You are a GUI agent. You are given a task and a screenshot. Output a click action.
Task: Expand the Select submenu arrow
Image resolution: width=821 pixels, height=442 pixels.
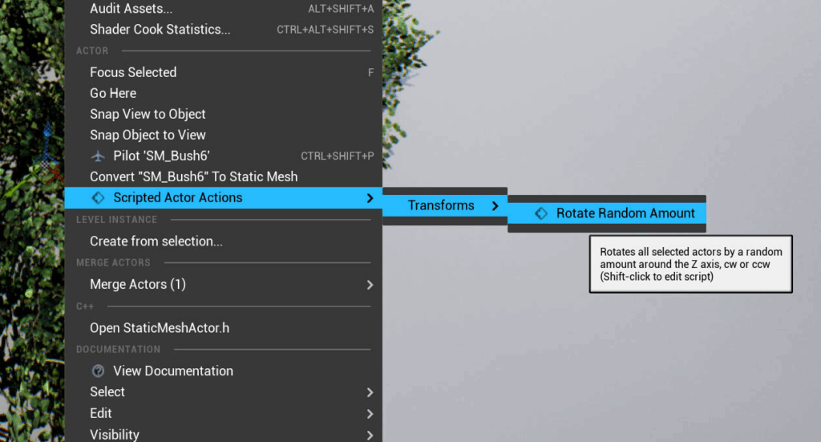pyautogui.click(x=370, y=392)
